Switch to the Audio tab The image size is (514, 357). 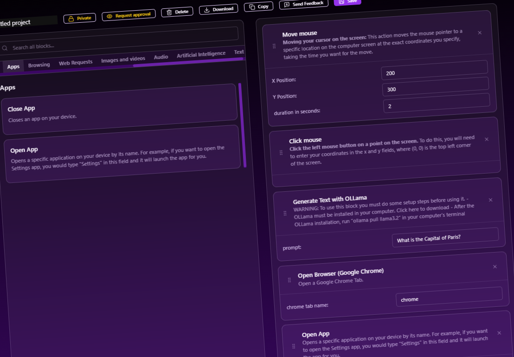[x=161, y=57]
